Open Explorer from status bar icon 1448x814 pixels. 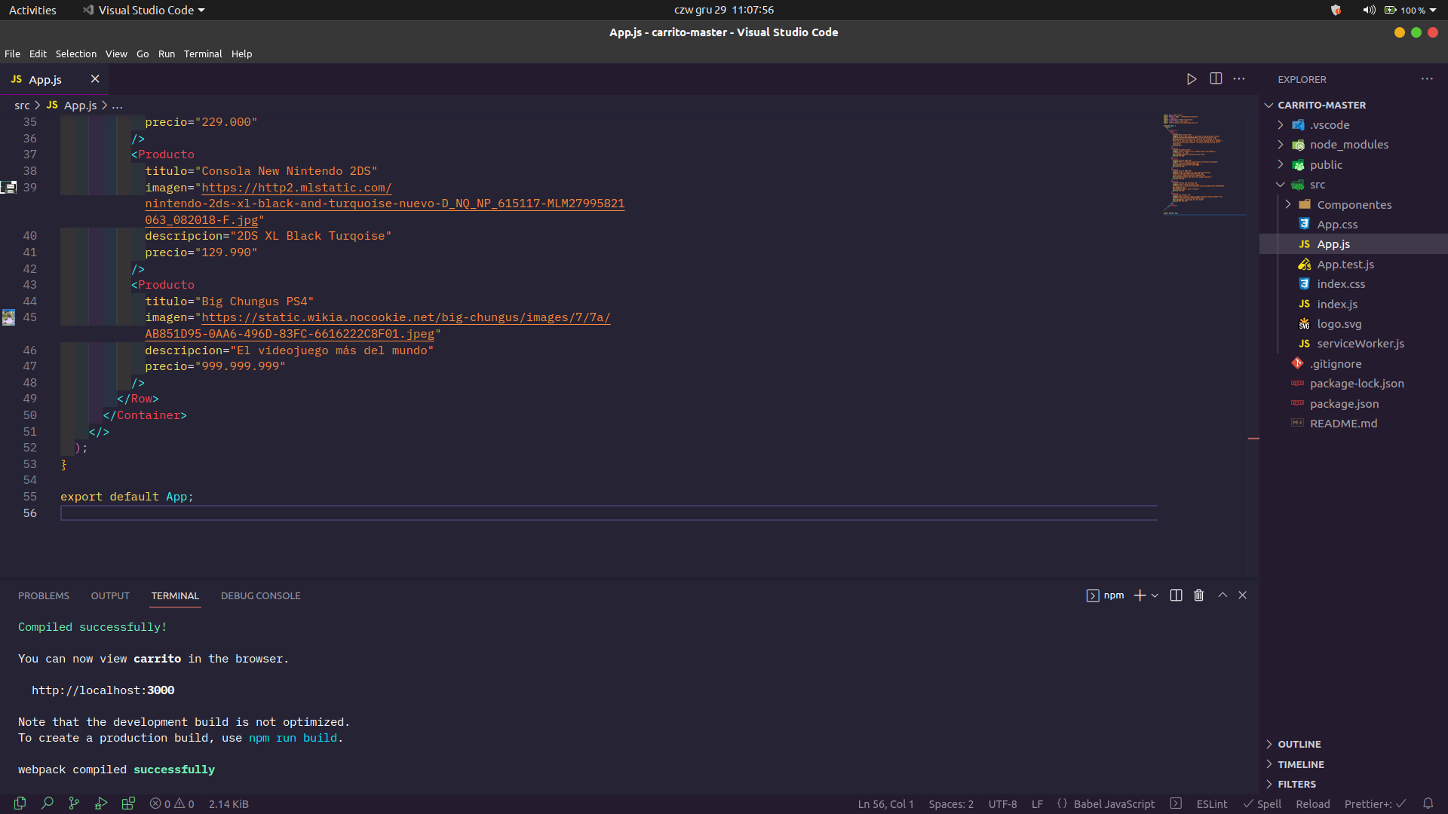pos(20,803)
